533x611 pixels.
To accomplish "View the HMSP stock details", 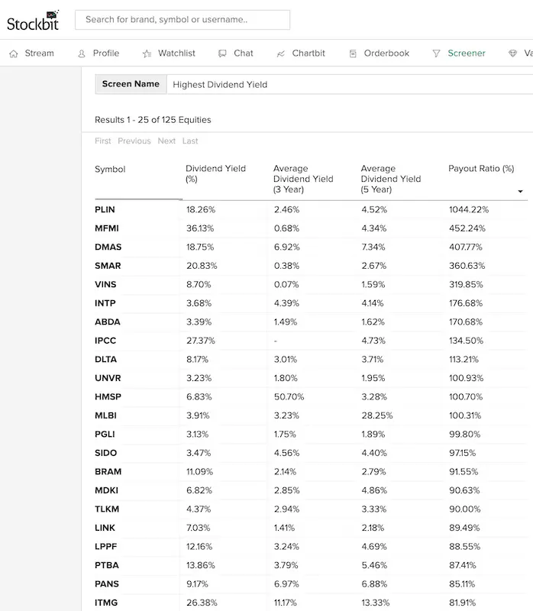I will click(x=107, y=396).
